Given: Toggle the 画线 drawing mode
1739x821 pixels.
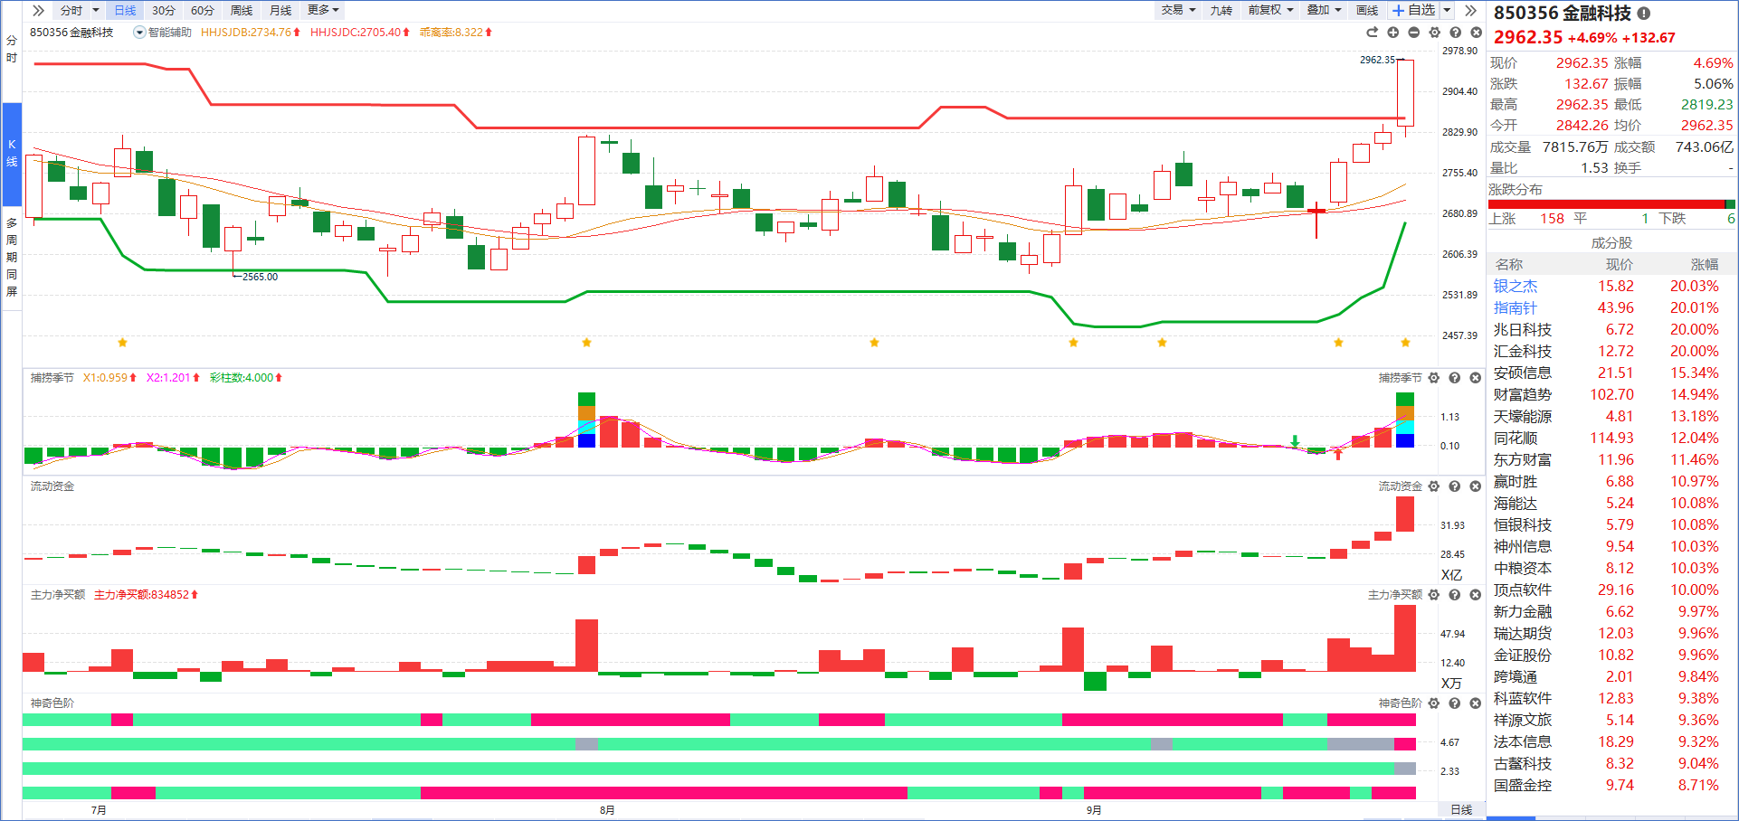Looking at the screenshot, I should point(1366,10).
